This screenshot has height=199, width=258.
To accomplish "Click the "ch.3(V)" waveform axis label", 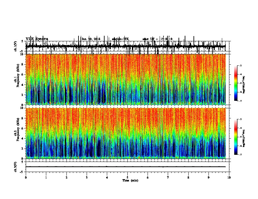I will pyautogui.click(x=16, y=167).
